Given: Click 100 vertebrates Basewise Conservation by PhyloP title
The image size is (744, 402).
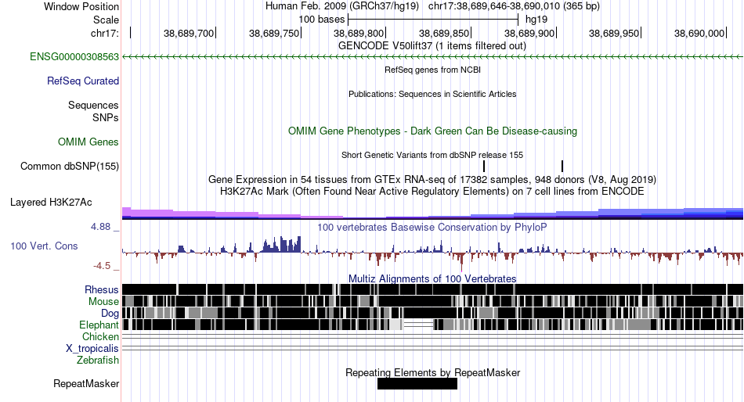Looking at the screenshot, I should [x=432, y=228].
